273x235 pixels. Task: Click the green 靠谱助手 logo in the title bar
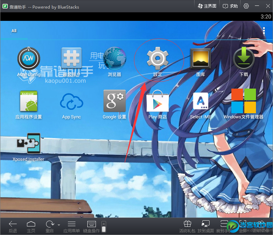click(5, 6)
